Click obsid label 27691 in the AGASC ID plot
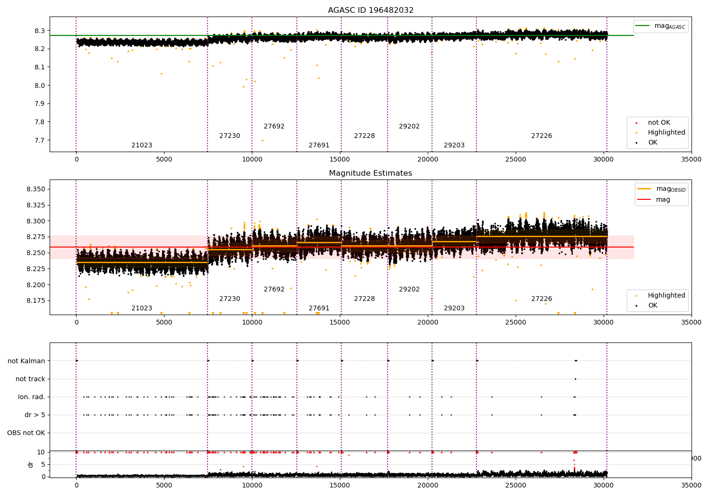The width and height of the screenshot is (709, 496). [319, 145]
